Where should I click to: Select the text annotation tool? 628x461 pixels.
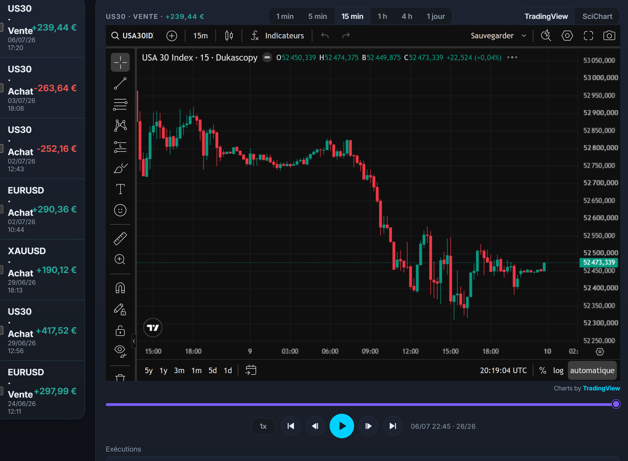click(x=120, y=189)
